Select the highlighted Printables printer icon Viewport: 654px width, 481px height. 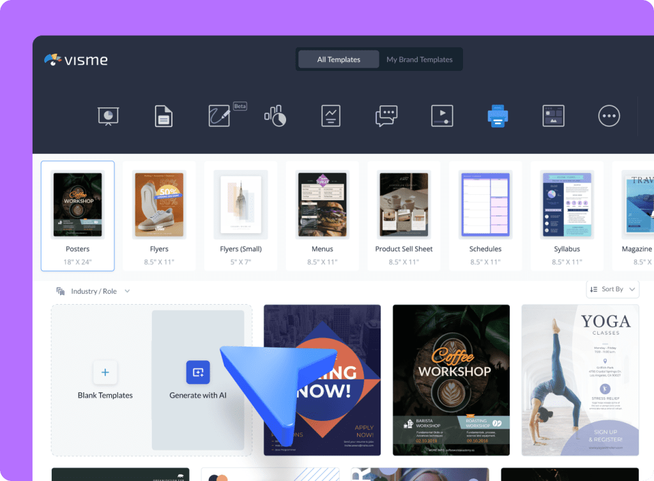pos(498,116)
